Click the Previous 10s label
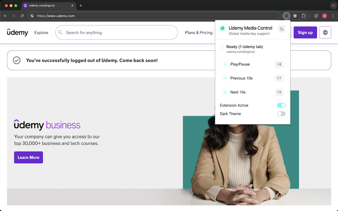338x211 pixels. pyautogui.click(x=241, y=78)
